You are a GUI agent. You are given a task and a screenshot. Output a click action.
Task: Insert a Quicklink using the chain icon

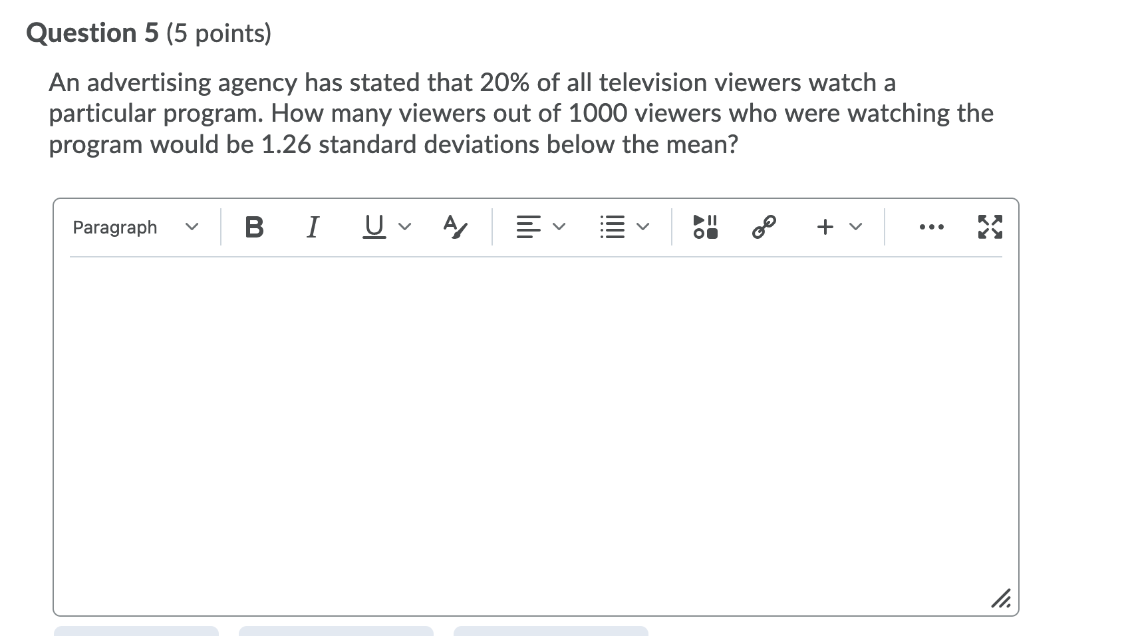tap(764, 227)
